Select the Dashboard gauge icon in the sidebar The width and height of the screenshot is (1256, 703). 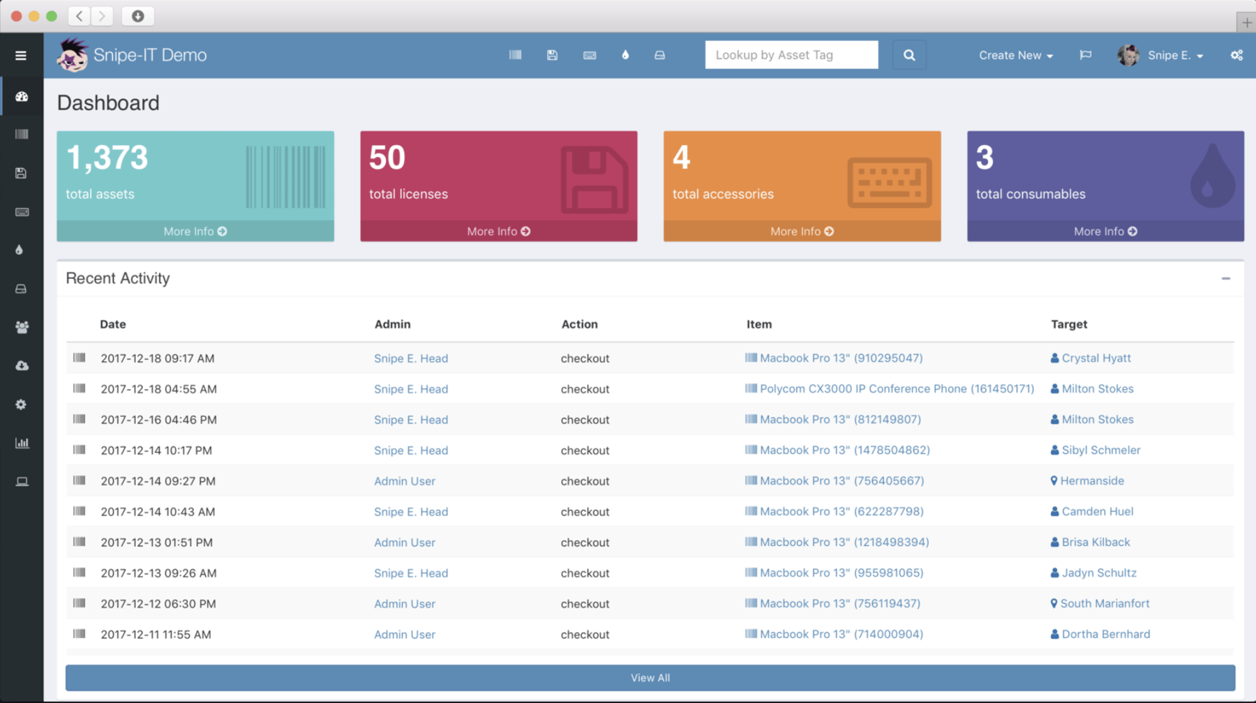[x=22, y=96]
